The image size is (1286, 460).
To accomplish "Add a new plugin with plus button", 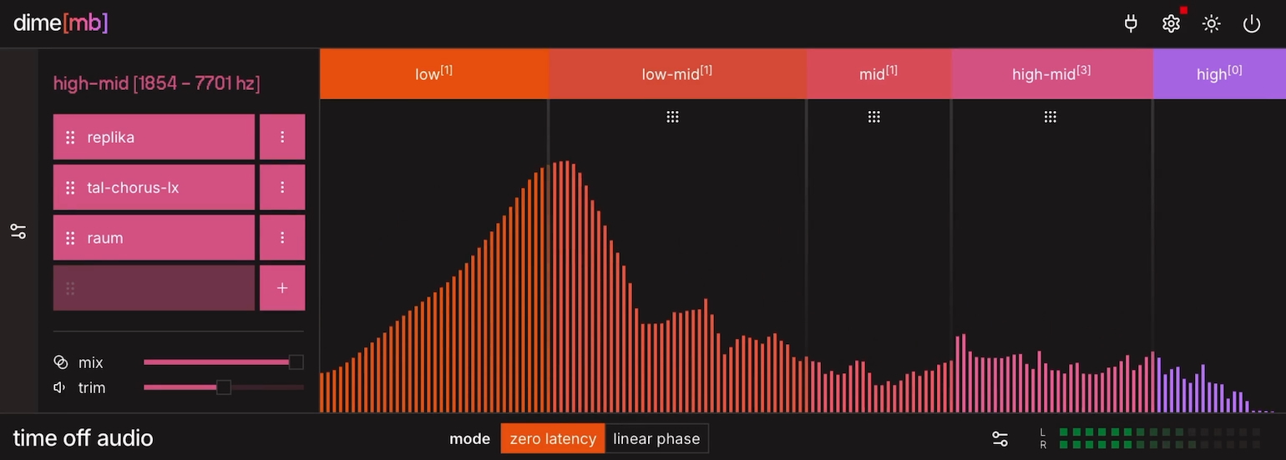I will 282,288.
